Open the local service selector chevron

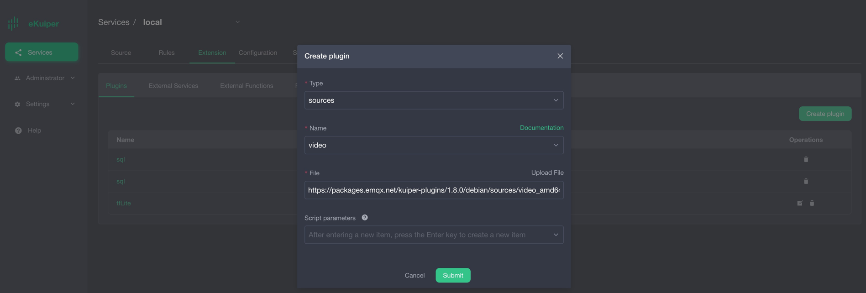click(237, 22)
